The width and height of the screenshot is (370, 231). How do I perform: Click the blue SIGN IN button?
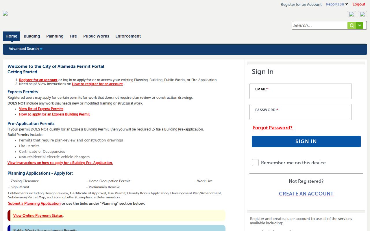point(306,141)
